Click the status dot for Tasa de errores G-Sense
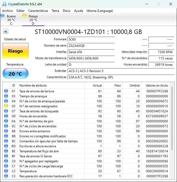The height and width of the screenshot is (182, 177). click(x=6, y=156)
